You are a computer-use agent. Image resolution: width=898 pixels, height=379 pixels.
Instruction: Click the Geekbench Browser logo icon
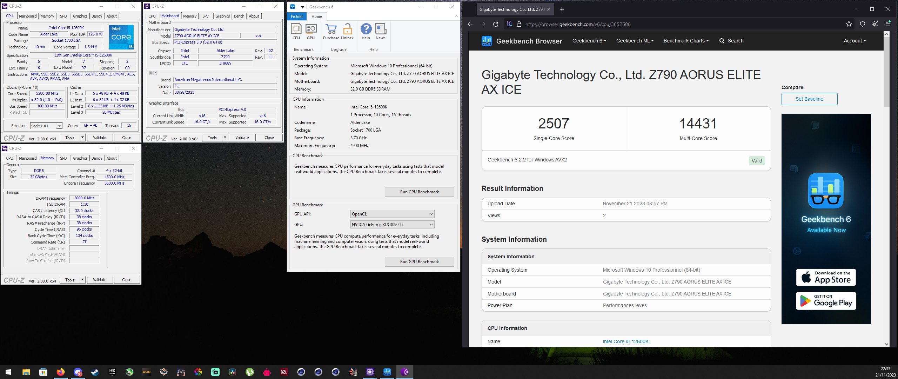(487, 41)
